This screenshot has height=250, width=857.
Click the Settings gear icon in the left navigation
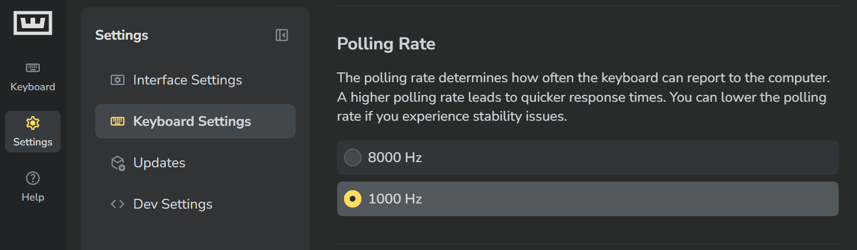pyautogui.click(x=33, y=123)
